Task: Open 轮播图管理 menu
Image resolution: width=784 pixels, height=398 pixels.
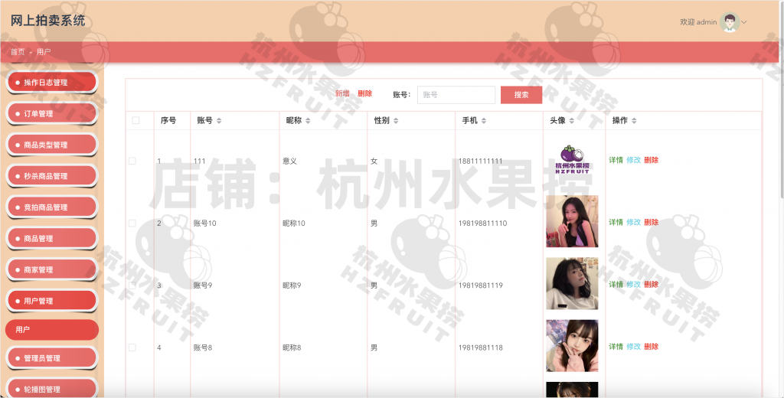Action: [x=52, y=389]
